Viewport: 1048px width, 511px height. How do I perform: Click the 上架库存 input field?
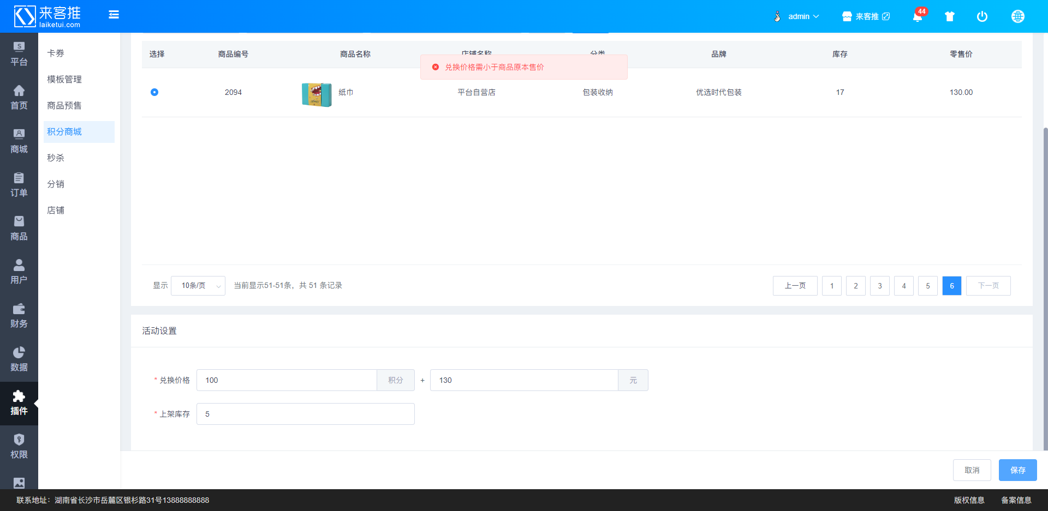coord(306,414)
